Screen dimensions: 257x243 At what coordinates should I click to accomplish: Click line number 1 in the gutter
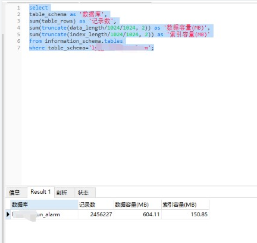tap(18, 8)
